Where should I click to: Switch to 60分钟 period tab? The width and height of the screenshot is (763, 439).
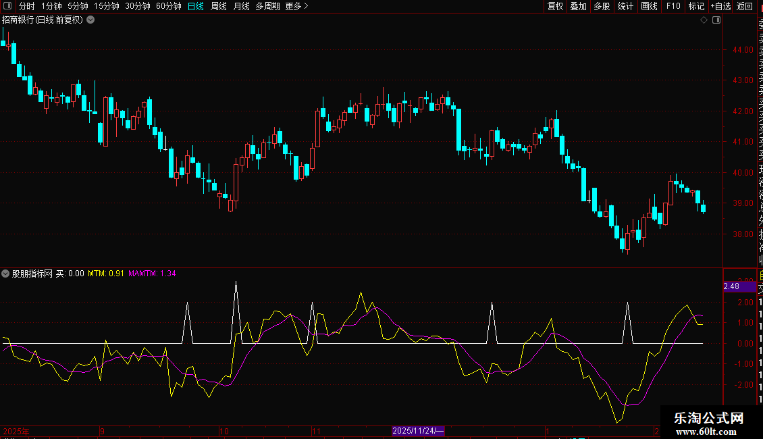168,6
